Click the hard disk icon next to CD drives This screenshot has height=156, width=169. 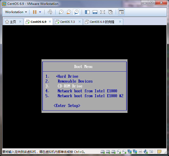click(113, 152)
